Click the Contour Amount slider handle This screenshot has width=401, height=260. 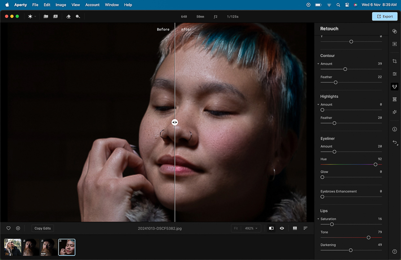pos(345,69)
